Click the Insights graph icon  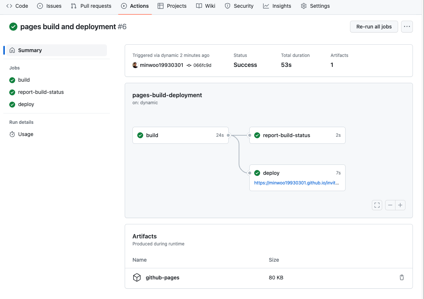tap(266, 6)
